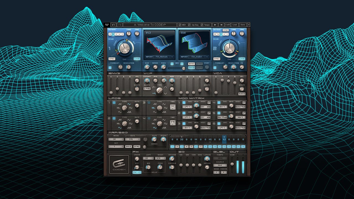
Task: Select the Mix 1 oscillator button
Action: click(x=172, y=64)
